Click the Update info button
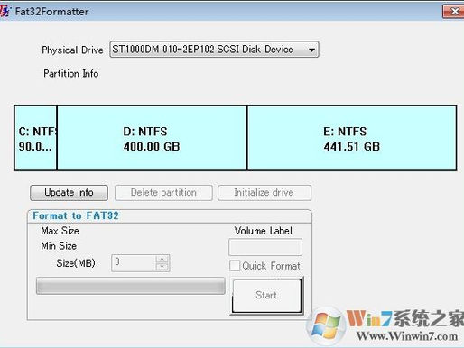This screenshot has width=464, height=348. coord(69,193)
